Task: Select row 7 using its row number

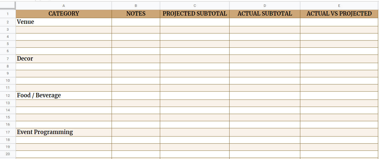Action: pyautogui.click(x=8, y=58)
